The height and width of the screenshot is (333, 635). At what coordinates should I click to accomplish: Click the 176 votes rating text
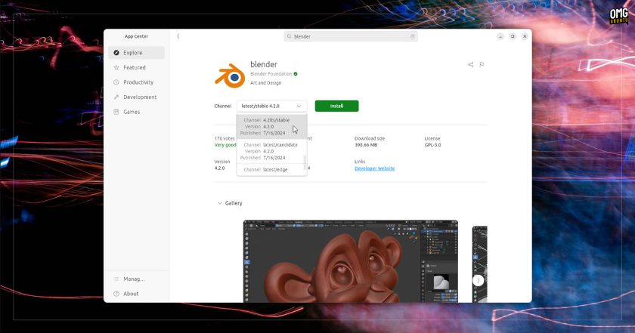[225, 138]
